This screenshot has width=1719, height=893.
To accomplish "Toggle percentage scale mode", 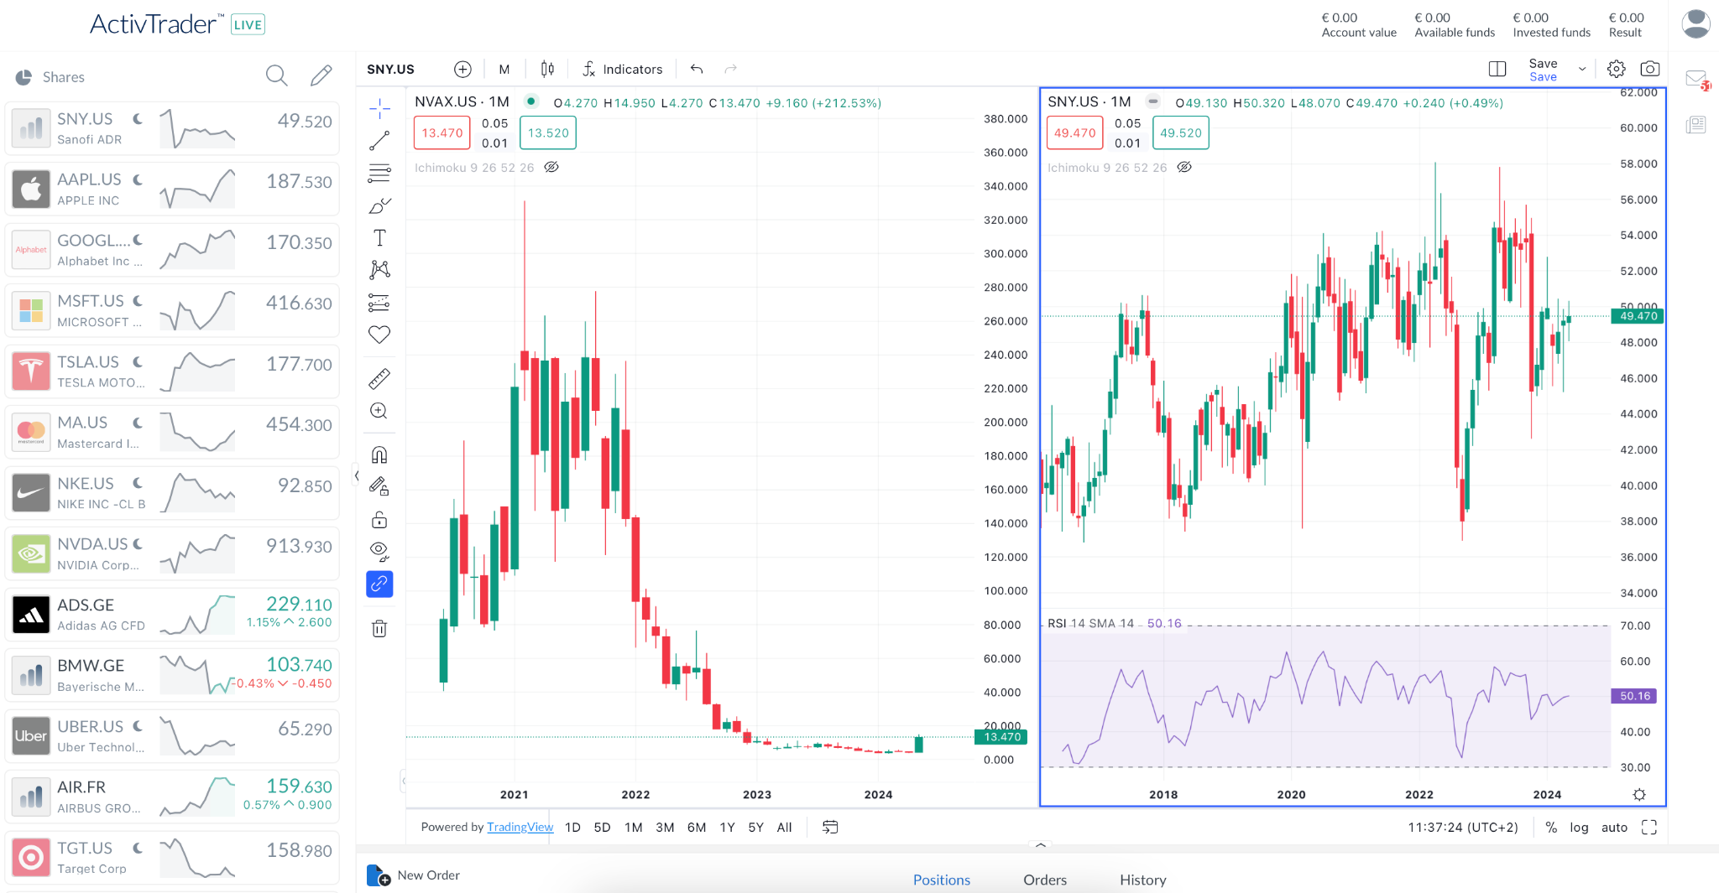I will [1551, 827].
